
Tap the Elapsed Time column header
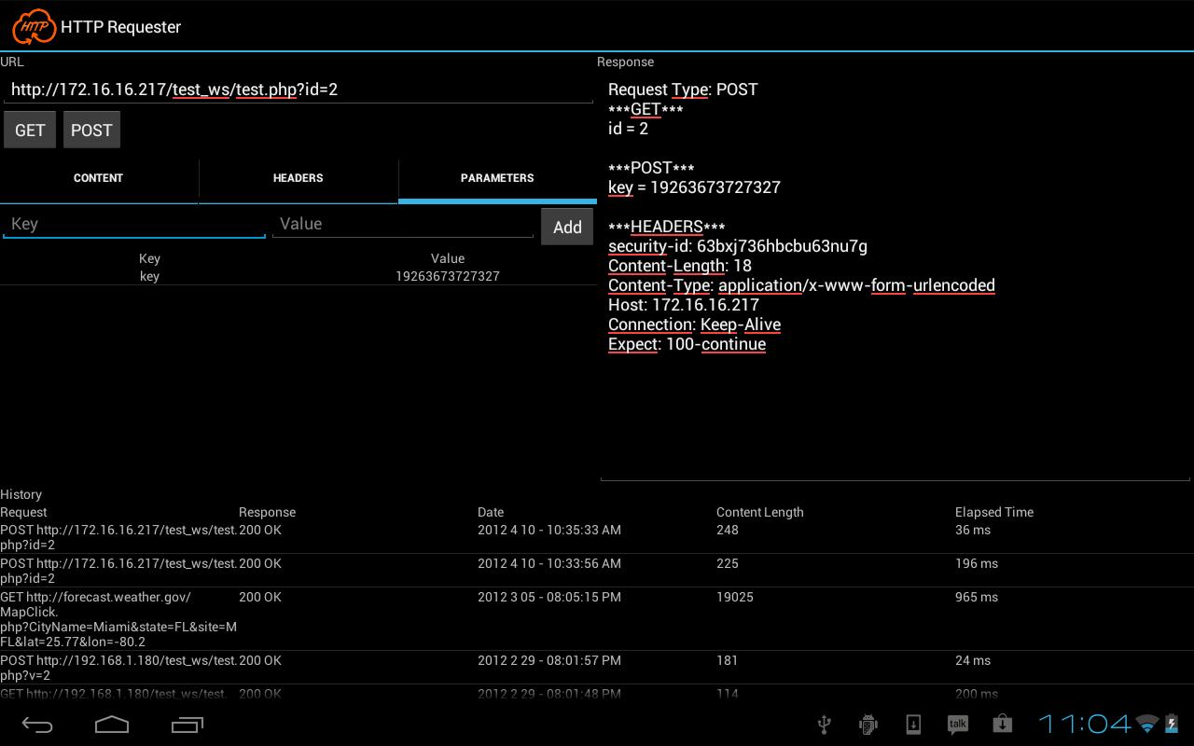[x=994, y=512]
